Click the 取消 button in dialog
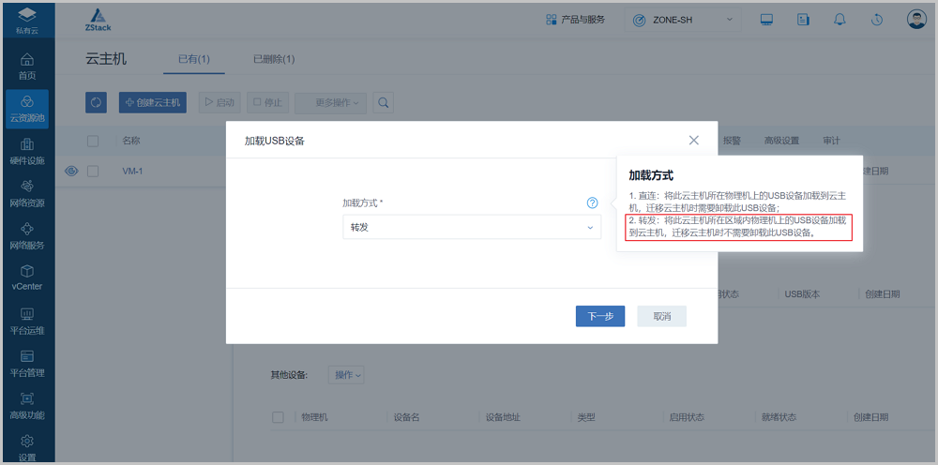Image resolution: width=938 pixels, height=465 pixels. click(661, 316)
